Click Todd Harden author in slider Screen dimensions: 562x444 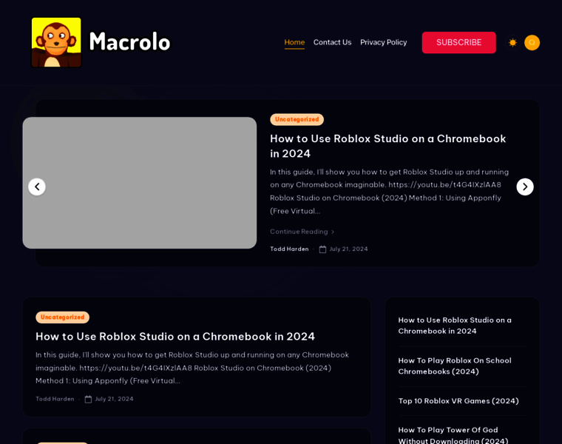(x=289, y=249)
